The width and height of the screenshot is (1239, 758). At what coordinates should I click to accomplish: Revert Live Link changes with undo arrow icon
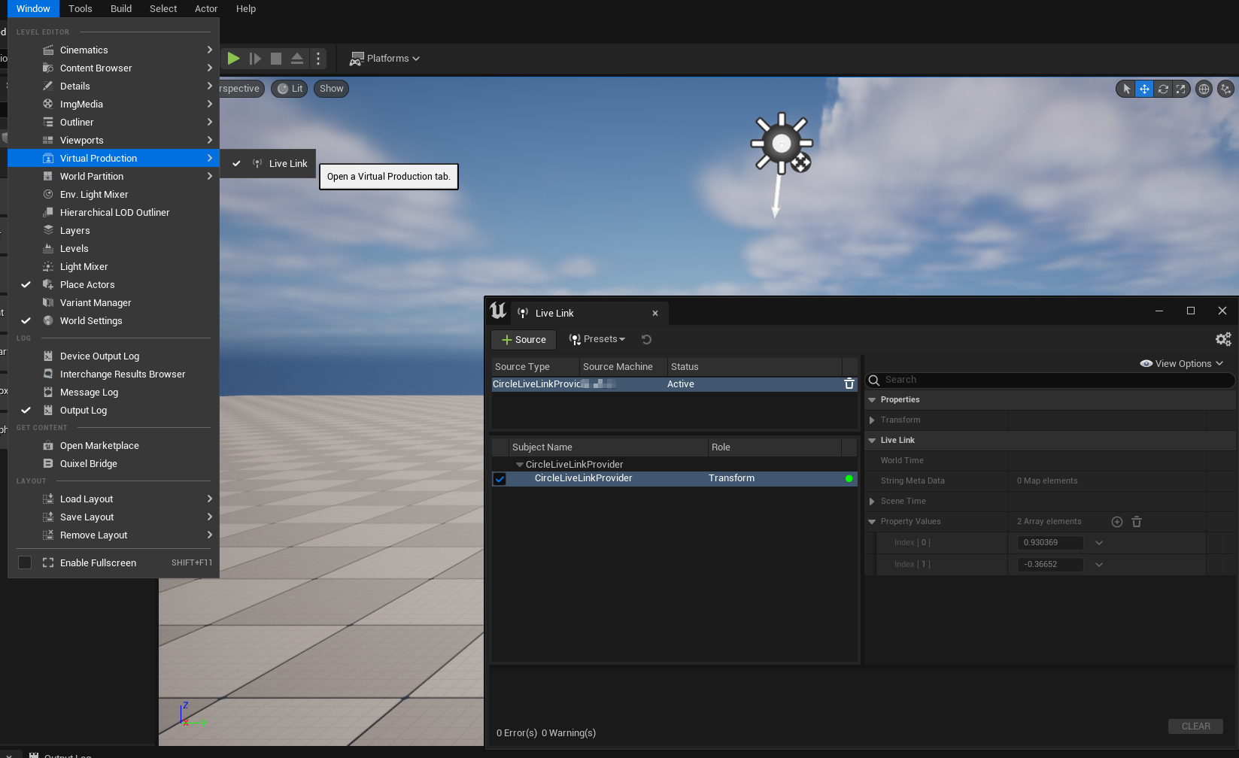coord(646,339)
